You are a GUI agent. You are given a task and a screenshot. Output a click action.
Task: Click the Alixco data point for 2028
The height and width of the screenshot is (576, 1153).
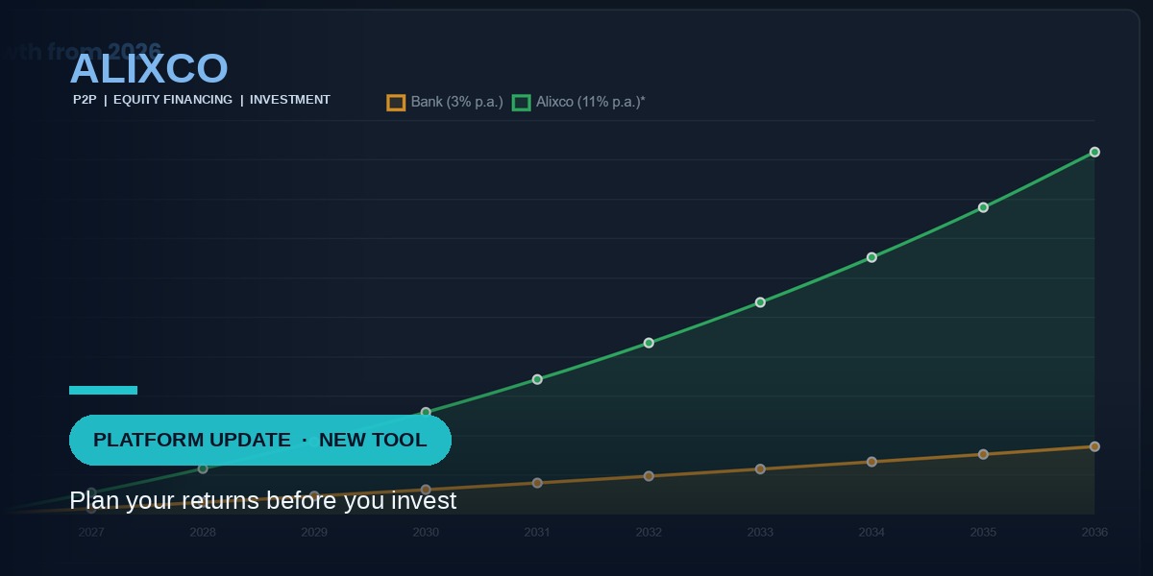(203, 468)
